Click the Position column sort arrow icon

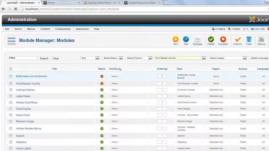[121, 69]
